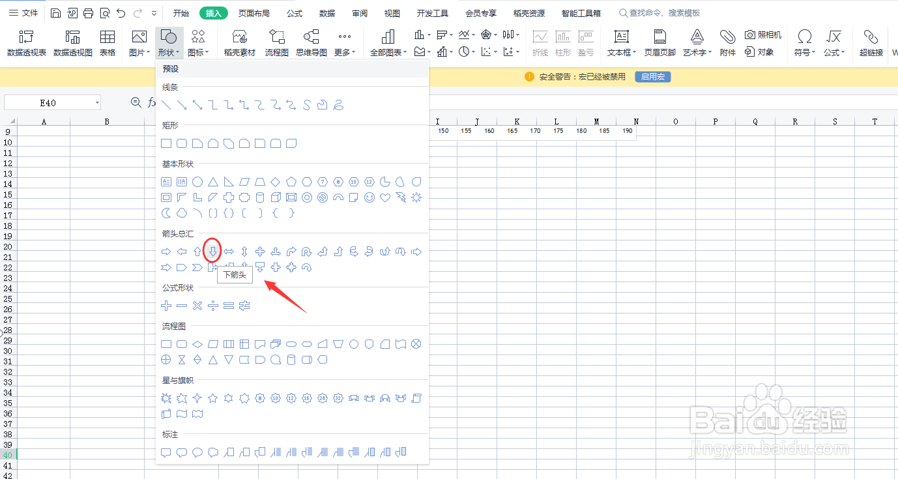Open the Name Box dropdown showing E40
Viewport: 898px width, 479px height.
97,103
